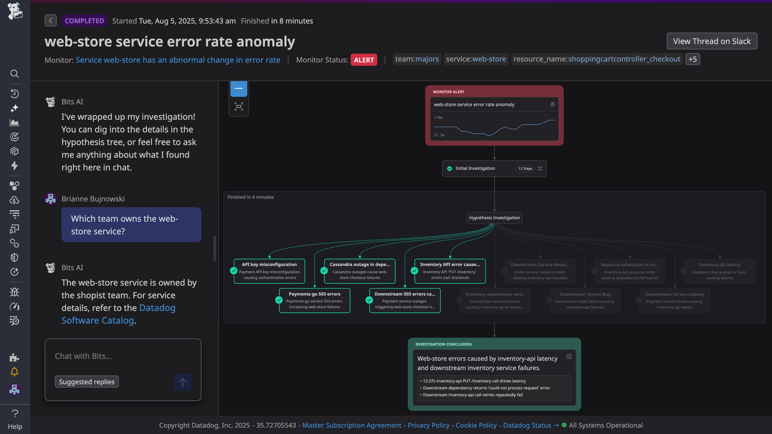Image resolution: width=772 pixels, height=434 pixels.
Task: Open the Cassandra outage hypothesis card
Action: pyautogui.click(x=360, y=271)
